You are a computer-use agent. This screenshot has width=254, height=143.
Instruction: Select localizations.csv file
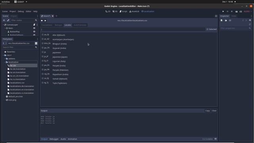(17, 83)
